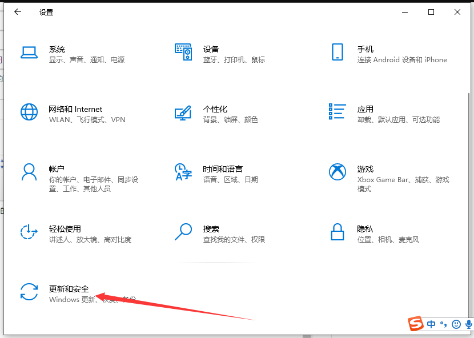Click the 轻松使用 dashed clock icon
Screen dimensions: 474x338
pos(29,232)
